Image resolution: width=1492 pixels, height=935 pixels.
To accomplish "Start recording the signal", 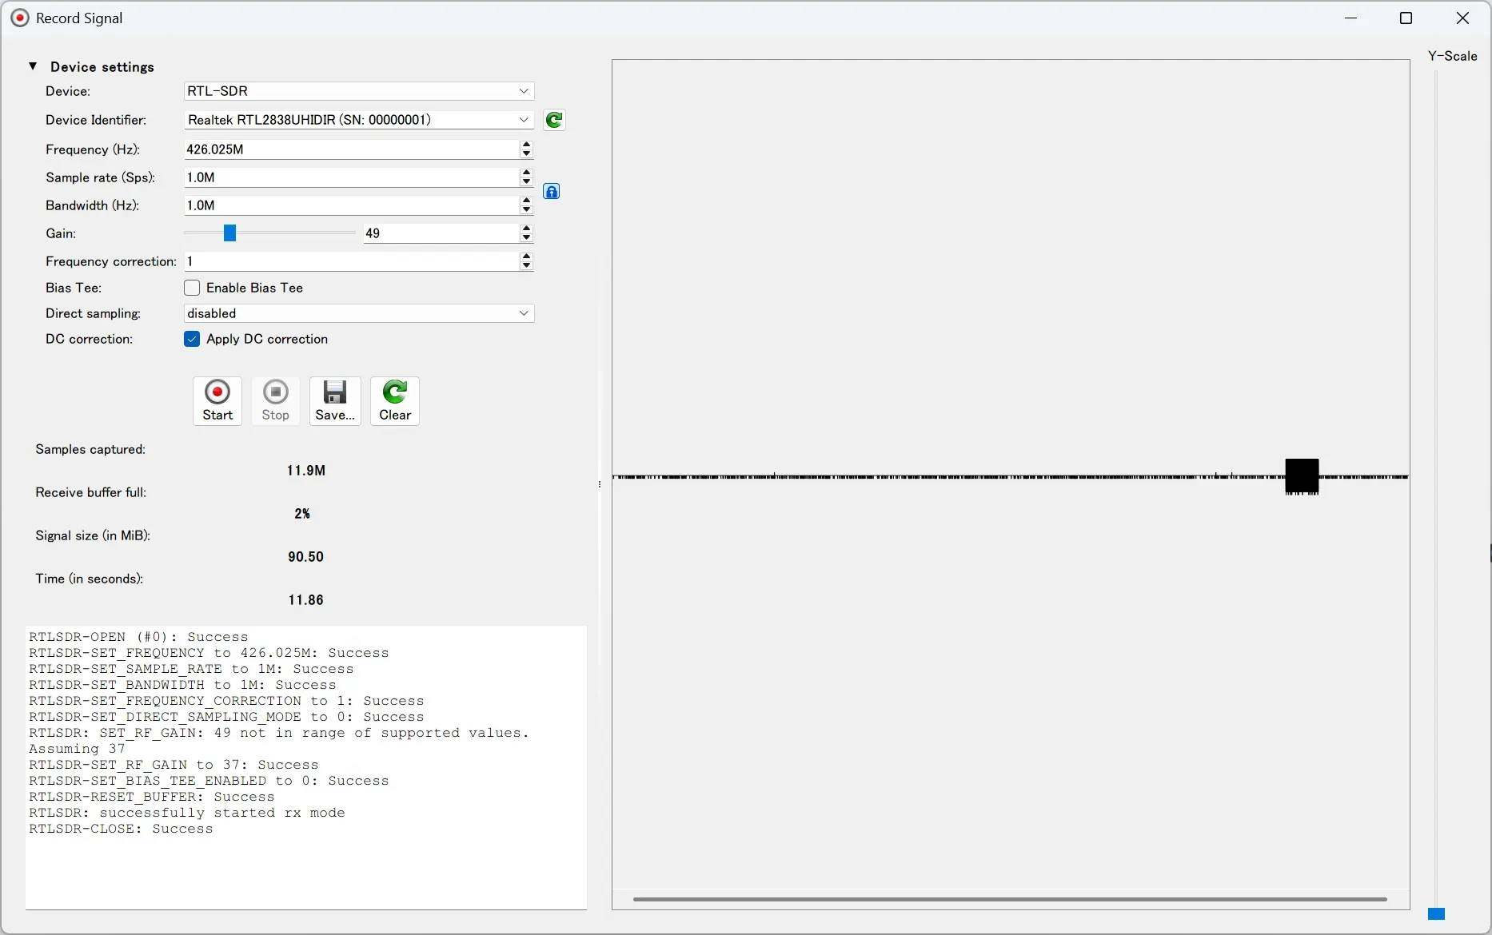I will pos(217,400).
